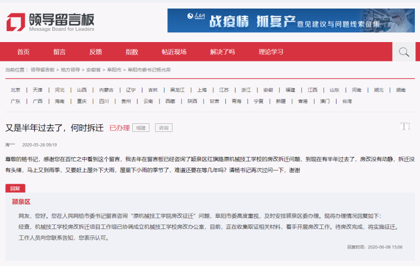
Task: Select the 江苏 province link
Action: click(x=224, y=90)
